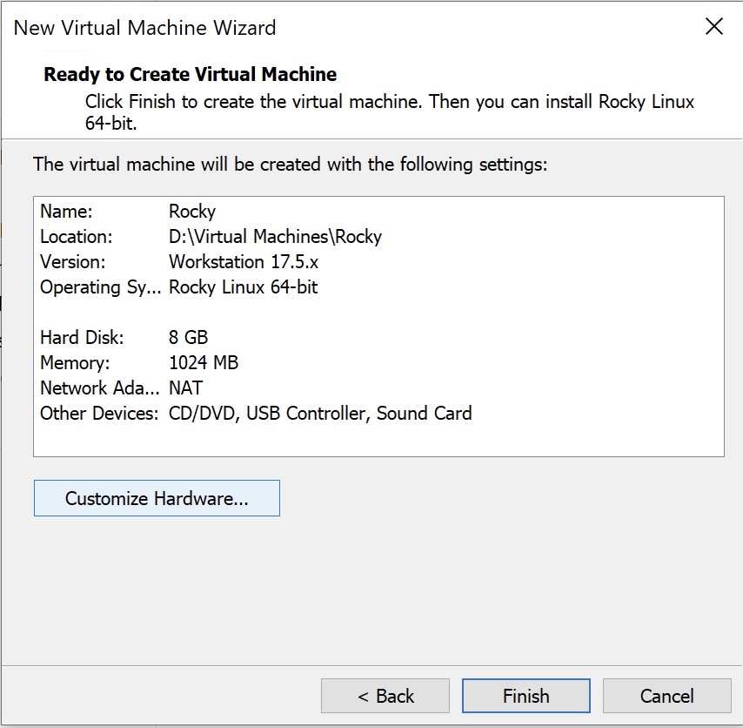Viewport: 743px width, 728px height.
Task: Click the NAT network adapter value
Action: pyautogui.click(x=185, y=388)
